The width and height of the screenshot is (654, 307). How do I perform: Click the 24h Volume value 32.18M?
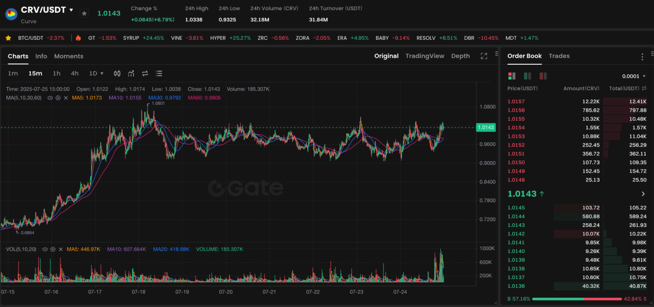coord(260,20)
